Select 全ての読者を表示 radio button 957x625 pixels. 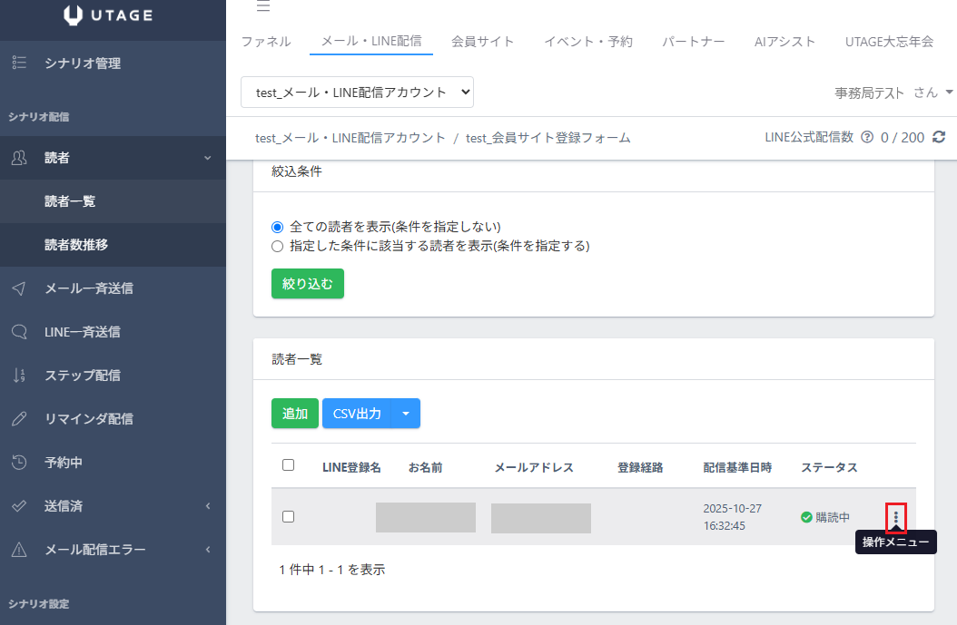click(278, 227)
